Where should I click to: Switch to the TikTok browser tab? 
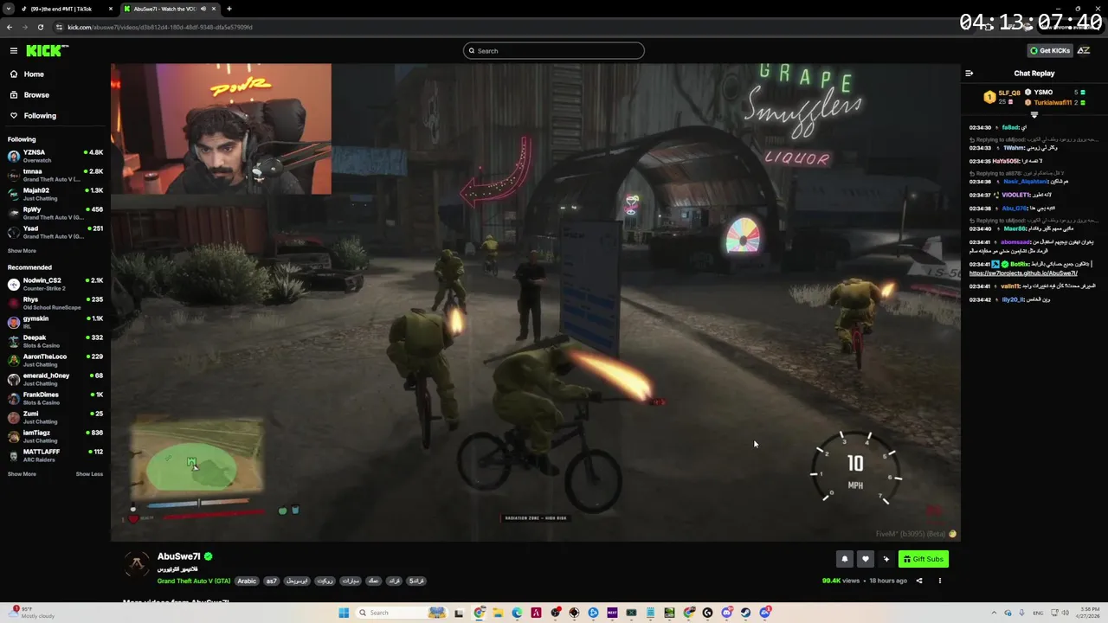[66, 9]
